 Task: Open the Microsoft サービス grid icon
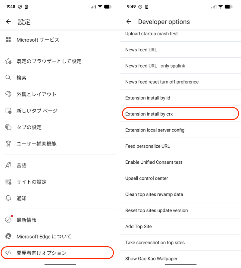click(x=8, y=39)
